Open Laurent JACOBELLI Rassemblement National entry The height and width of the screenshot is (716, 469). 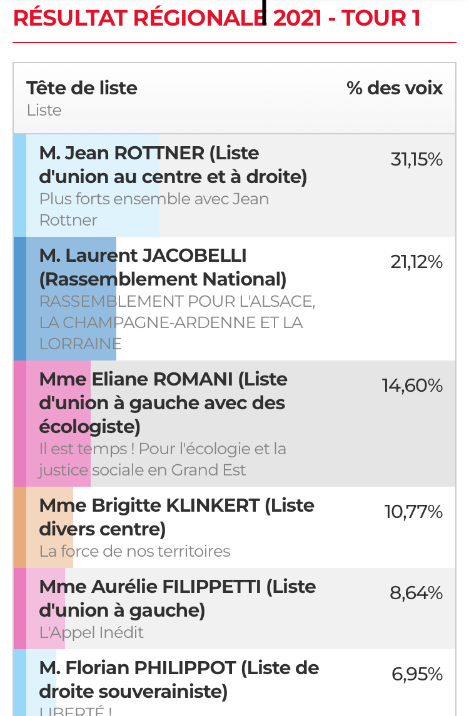(x=234, y=299)
